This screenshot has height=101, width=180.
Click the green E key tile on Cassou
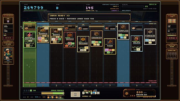pos(73,44)
